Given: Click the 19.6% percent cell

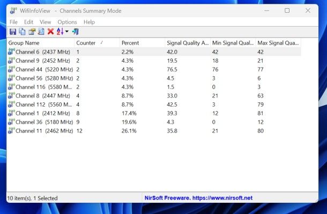Looking at the screenshot, I should pos(129,122).
